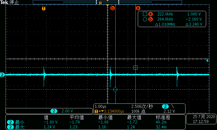Click the square cursor a marker on waveform

click(x=135, y=67)
